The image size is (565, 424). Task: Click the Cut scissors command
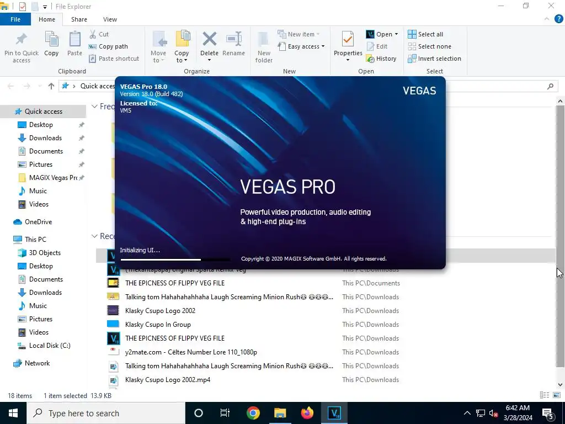[x=99, y=34]
